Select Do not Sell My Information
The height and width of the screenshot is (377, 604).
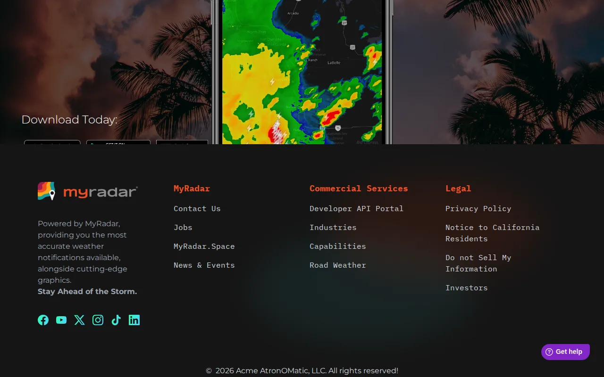(478, 263)
